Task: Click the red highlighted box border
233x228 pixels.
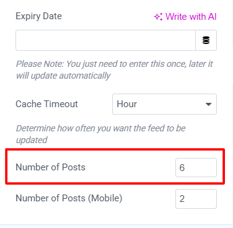Action: point(115,150)
